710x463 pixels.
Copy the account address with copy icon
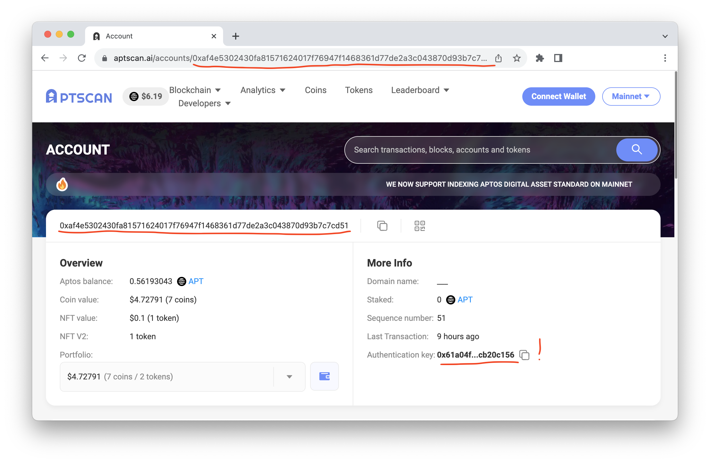tap(382, 226)
